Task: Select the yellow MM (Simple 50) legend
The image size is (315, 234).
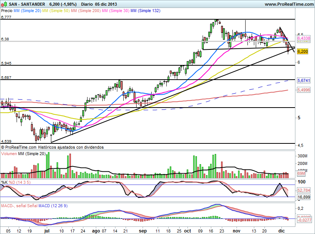Action: click(x=56, y=11)
